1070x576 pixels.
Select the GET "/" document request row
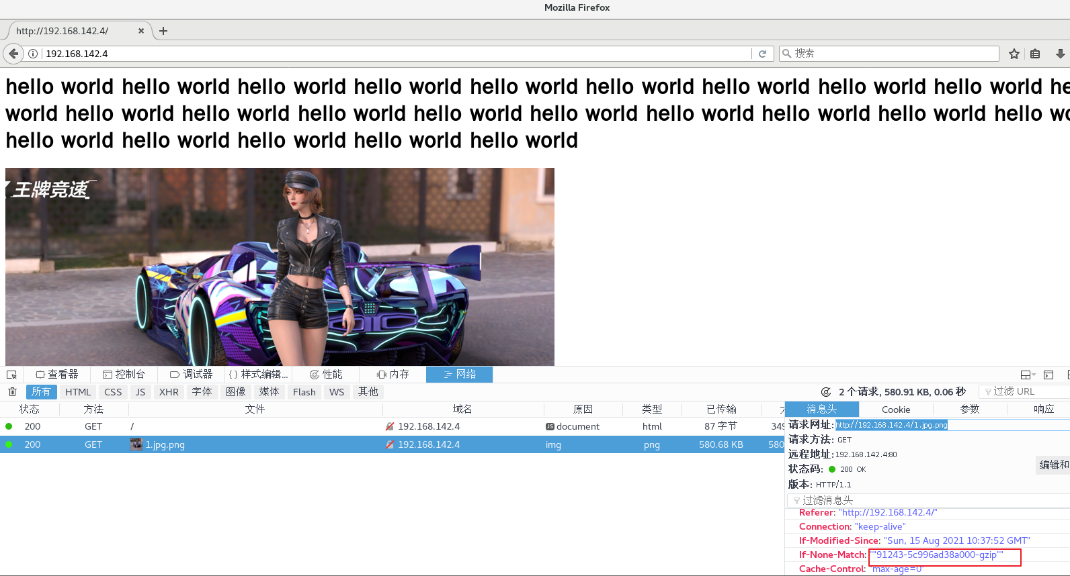tap(392, 426)
